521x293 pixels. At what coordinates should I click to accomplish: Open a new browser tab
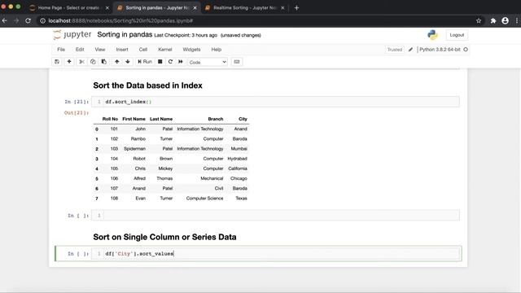pos(296,7)
